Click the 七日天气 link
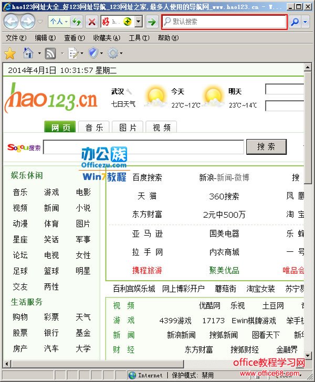This screenshot has height=382, width=315. pos(123,104)
